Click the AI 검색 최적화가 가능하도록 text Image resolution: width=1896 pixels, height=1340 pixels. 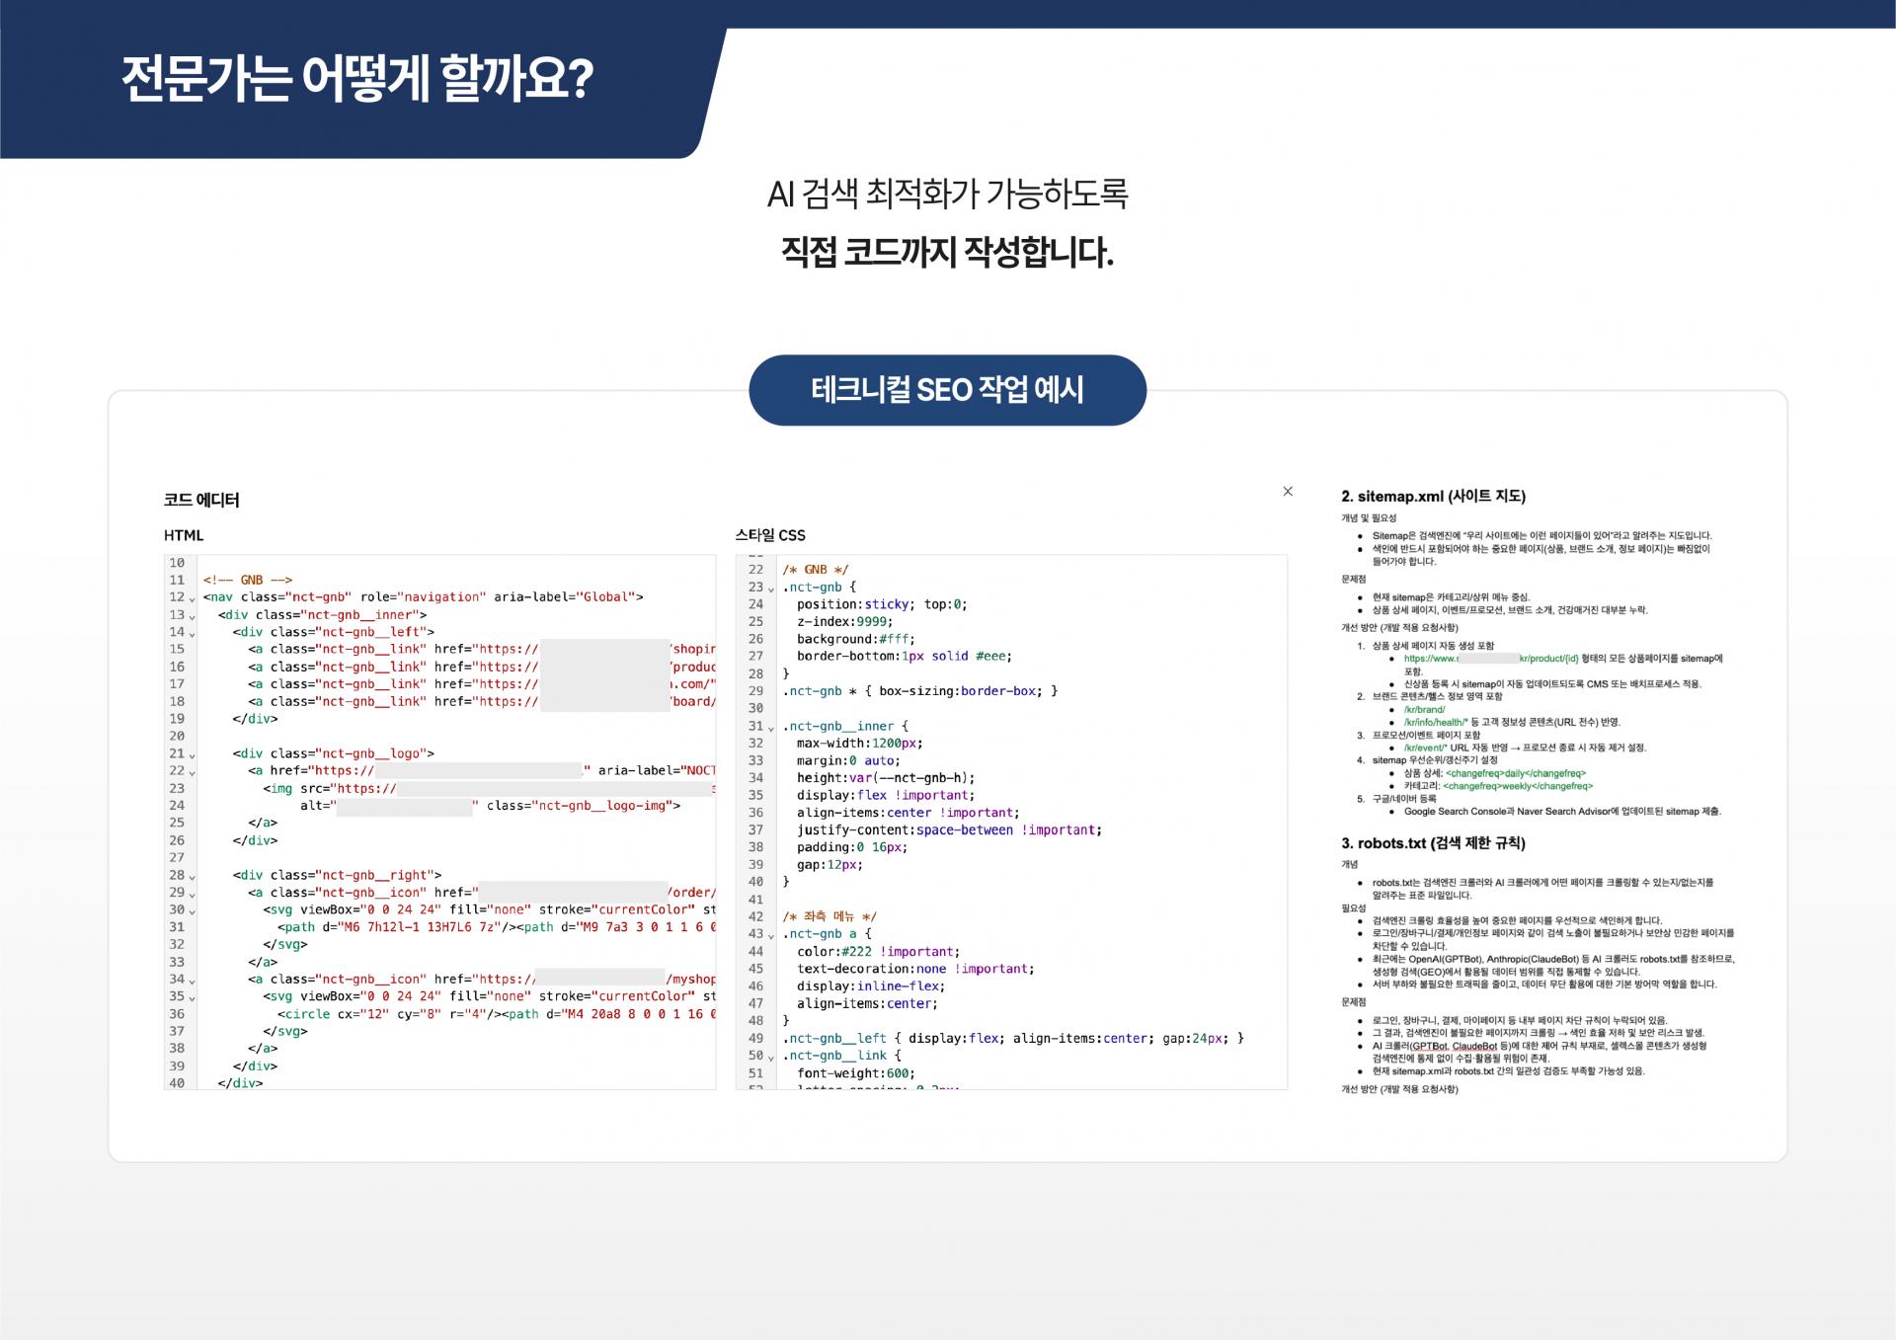click(x=947, y=194)
